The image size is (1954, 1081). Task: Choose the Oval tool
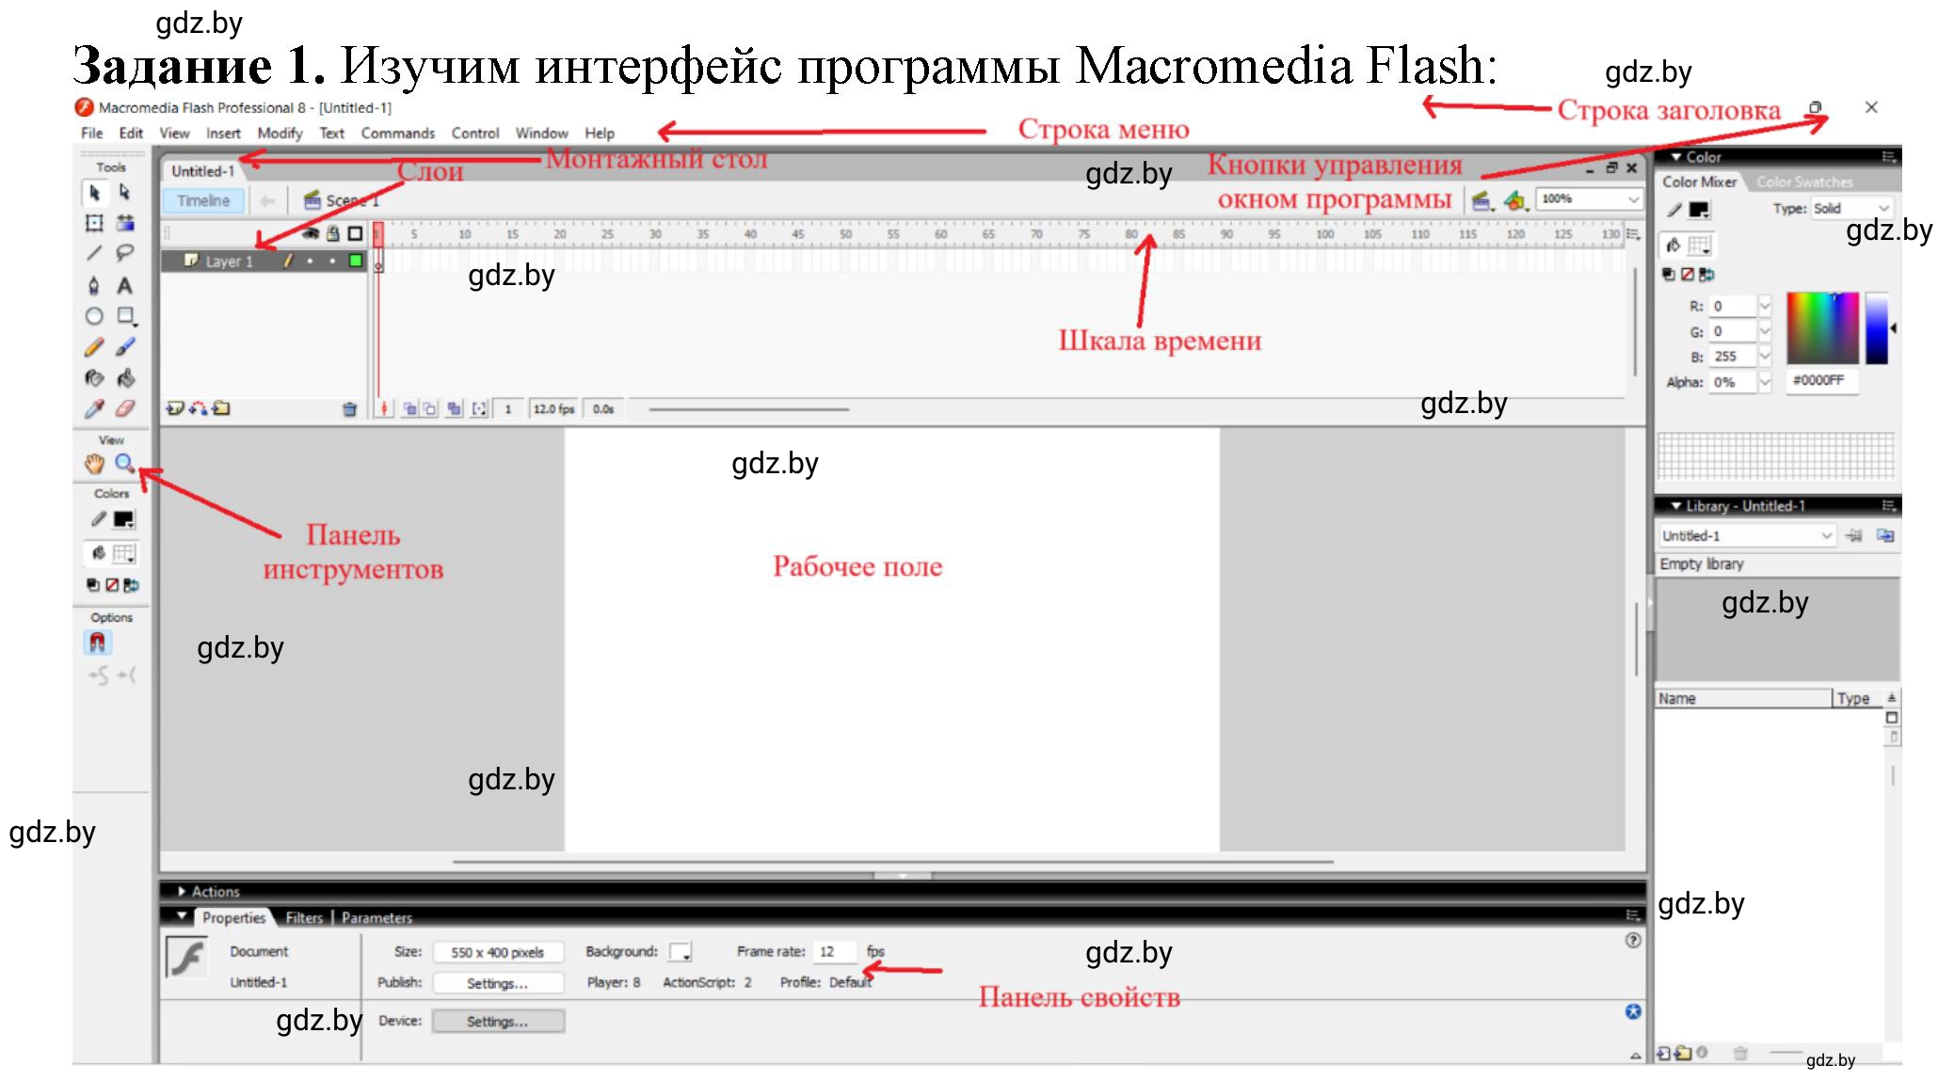click(x=94, y=316)
